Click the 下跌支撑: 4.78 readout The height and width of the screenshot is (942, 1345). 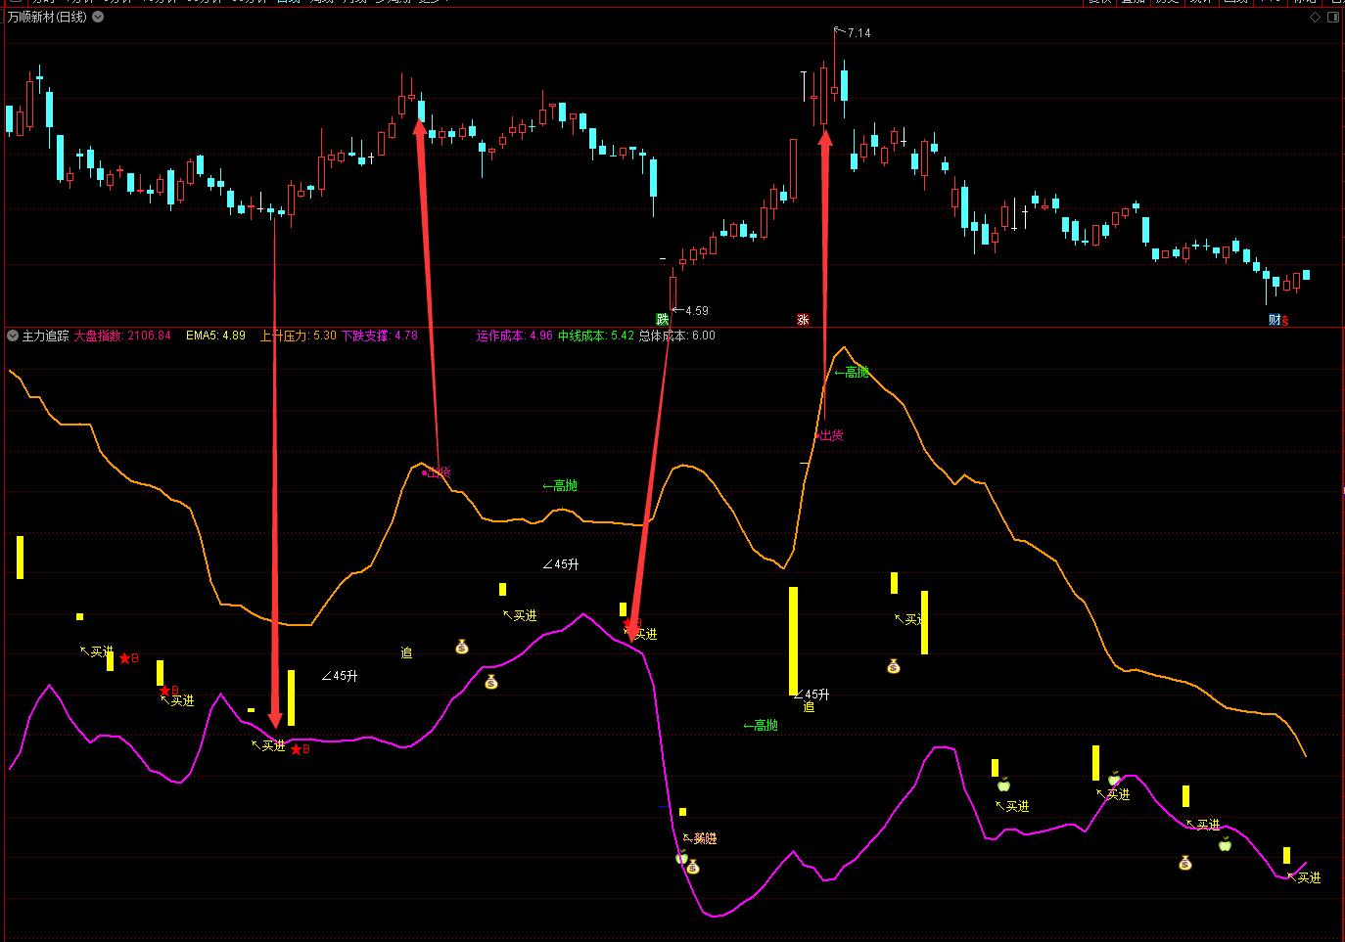[x=380, y=336]
